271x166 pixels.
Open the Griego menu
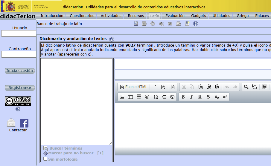[243, 16]
